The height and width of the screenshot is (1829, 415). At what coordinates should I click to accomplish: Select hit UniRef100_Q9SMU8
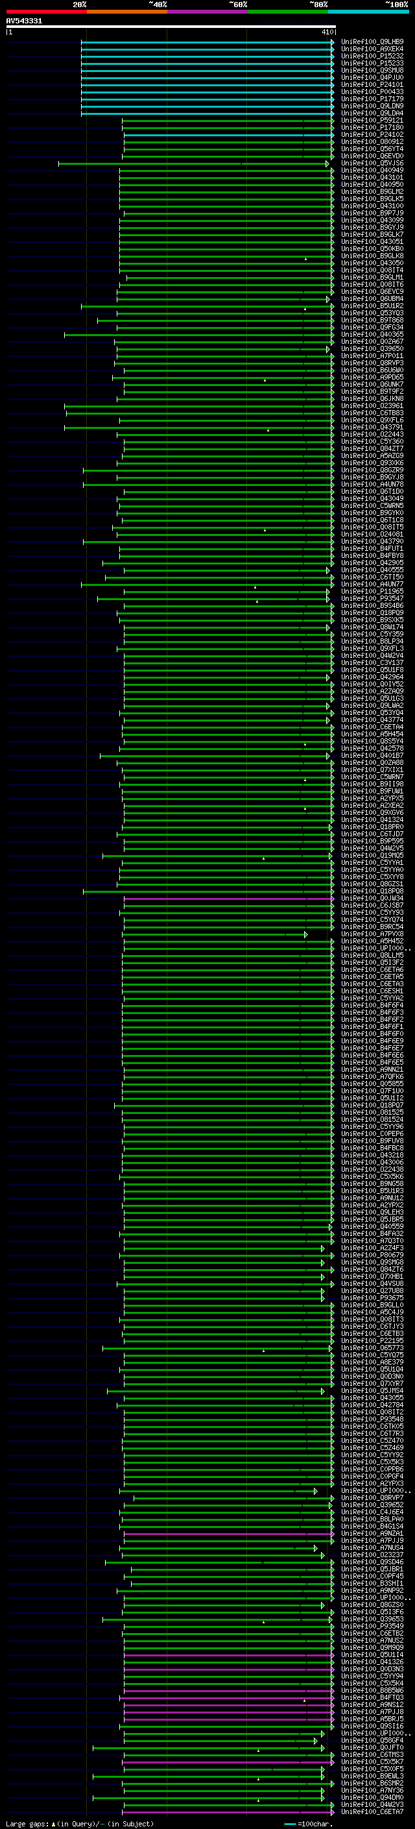click(x=372, y=71)
